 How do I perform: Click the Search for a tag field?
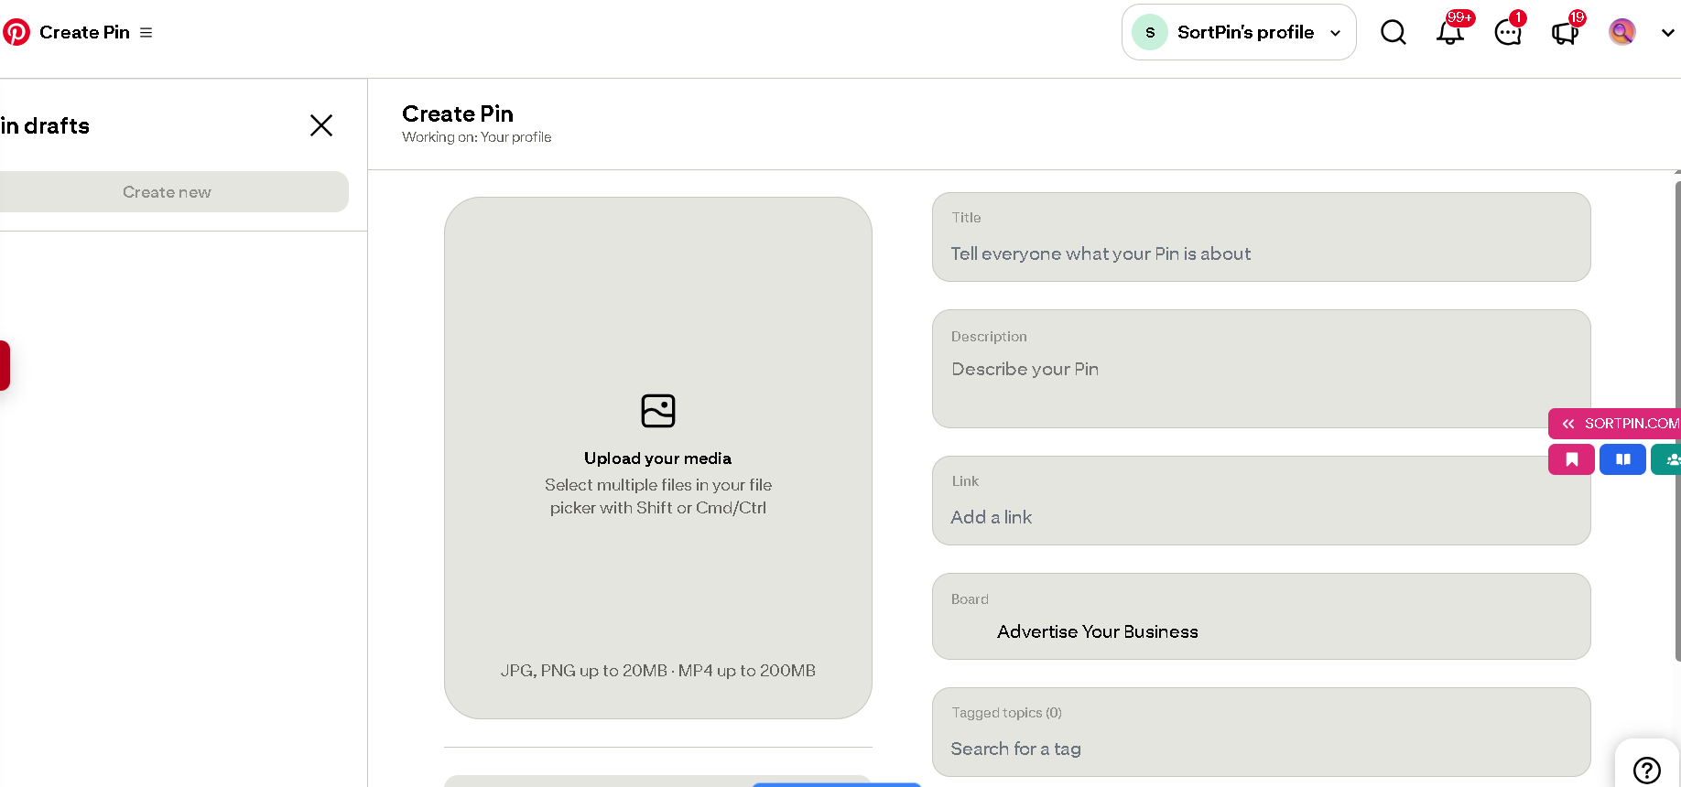click(1261, 732)
